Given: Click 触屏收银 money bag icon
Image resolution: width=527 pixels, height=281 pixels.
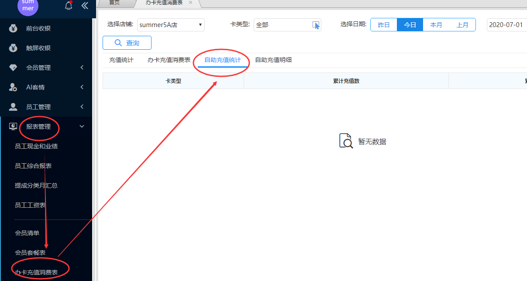Looking at the screenshot, I should pyautogui.click(x=13, y=48).
